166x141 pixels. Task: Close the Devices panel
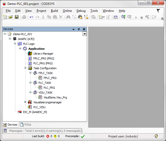coord(84,29)
